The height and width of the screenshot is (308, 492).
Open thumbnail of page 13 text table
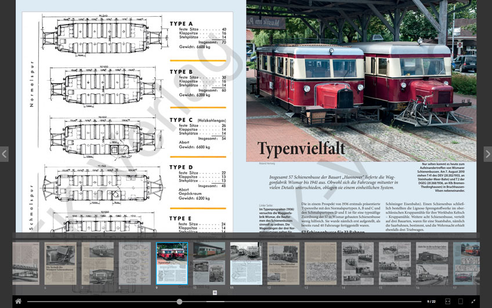(x=320, y=263)
